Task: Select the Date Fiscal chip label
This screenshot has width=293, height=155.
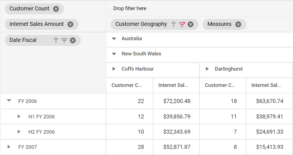Action: click(23, 40)
